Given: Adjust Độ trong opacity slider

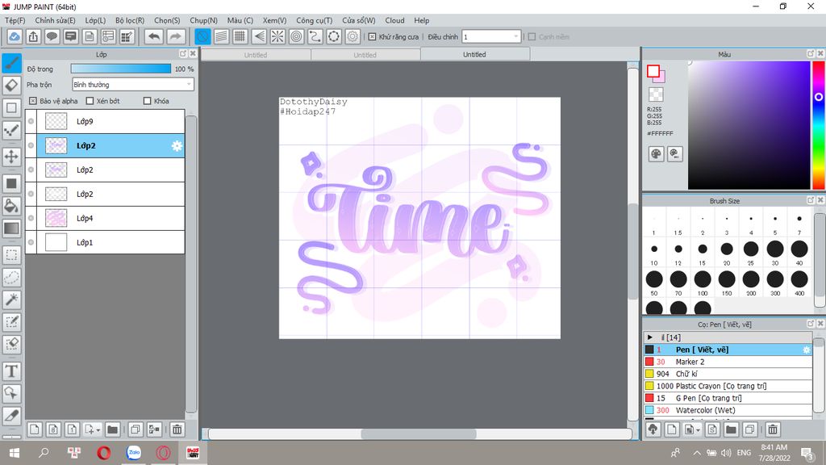Looking at the screenshot, I should click(121, 69).
